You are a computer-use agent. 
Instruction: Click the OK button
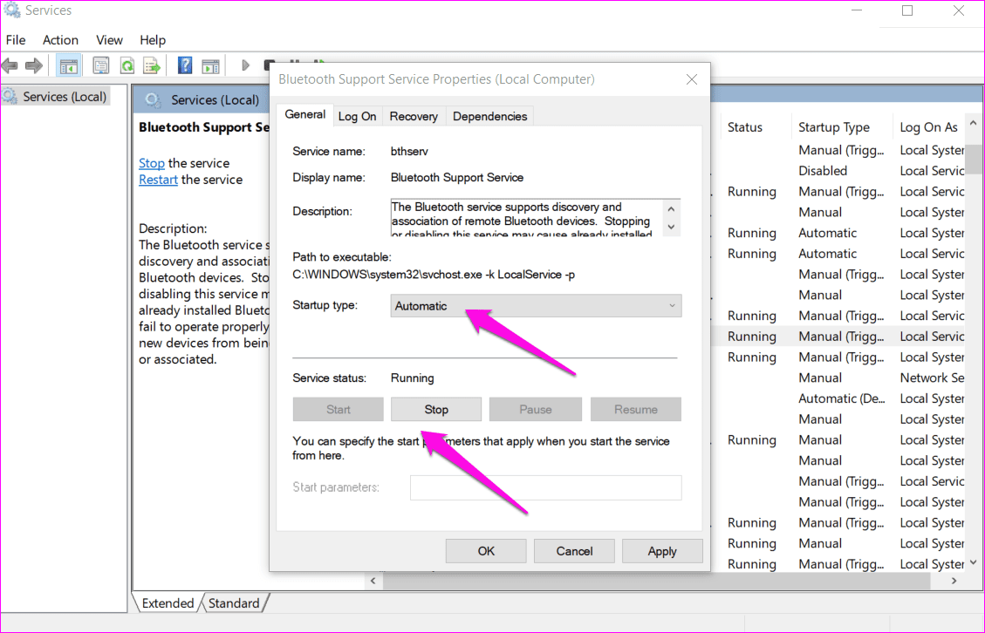pyautogui.click(x=486, y=551)
